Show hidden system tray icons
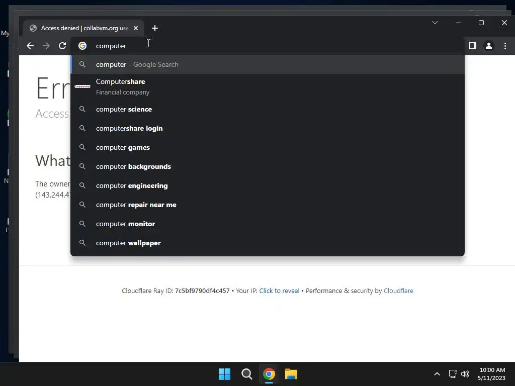 [437, 374]
